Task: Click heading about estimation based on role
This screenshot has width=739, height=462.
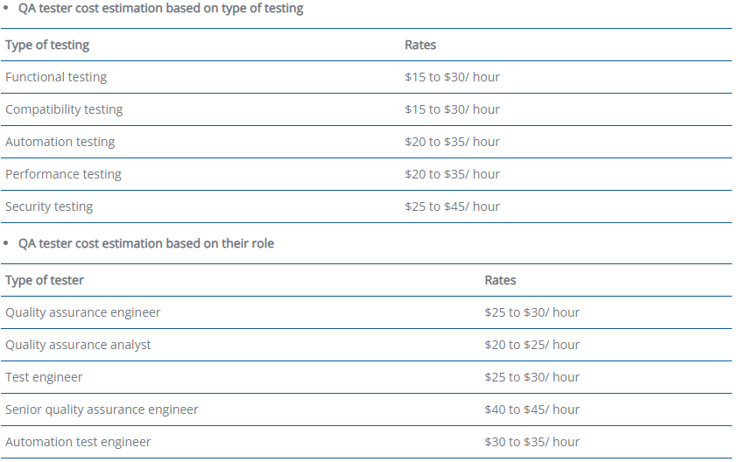Action: coord(146,243)
